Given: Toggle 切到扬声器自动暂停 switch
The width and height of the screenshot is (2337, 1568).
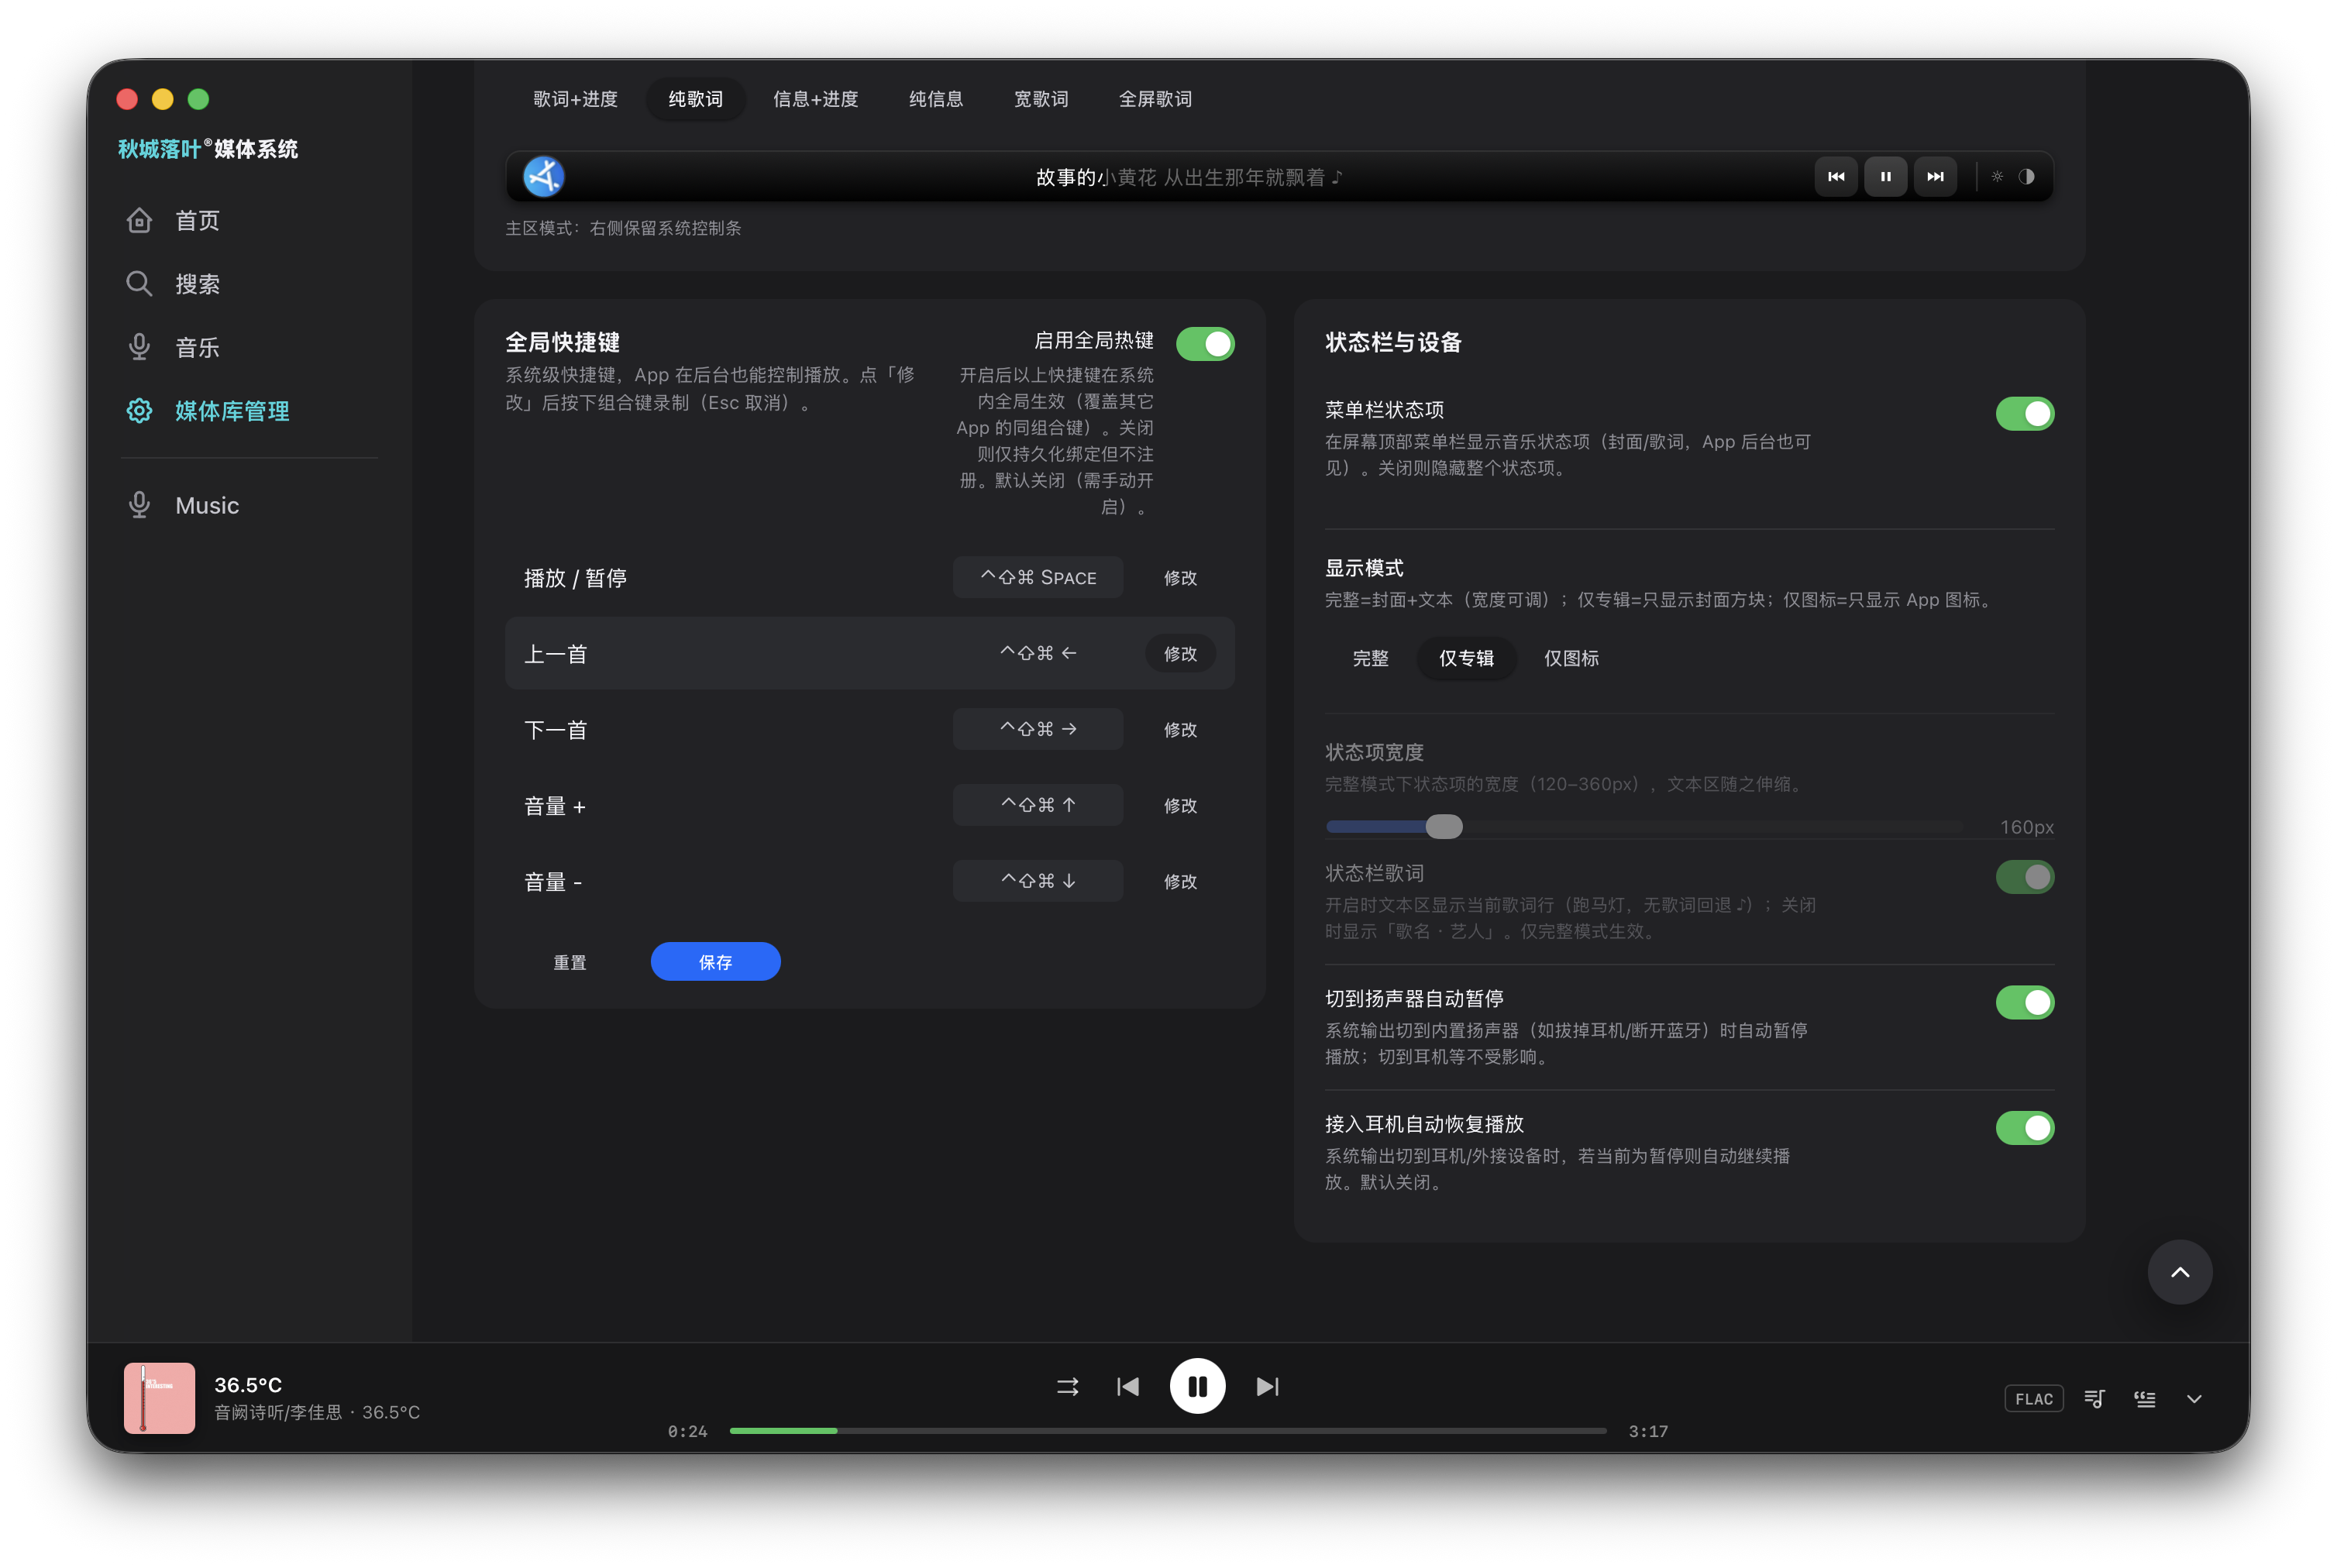Looking at the screenshot, I should (x=2025, y=1002).
